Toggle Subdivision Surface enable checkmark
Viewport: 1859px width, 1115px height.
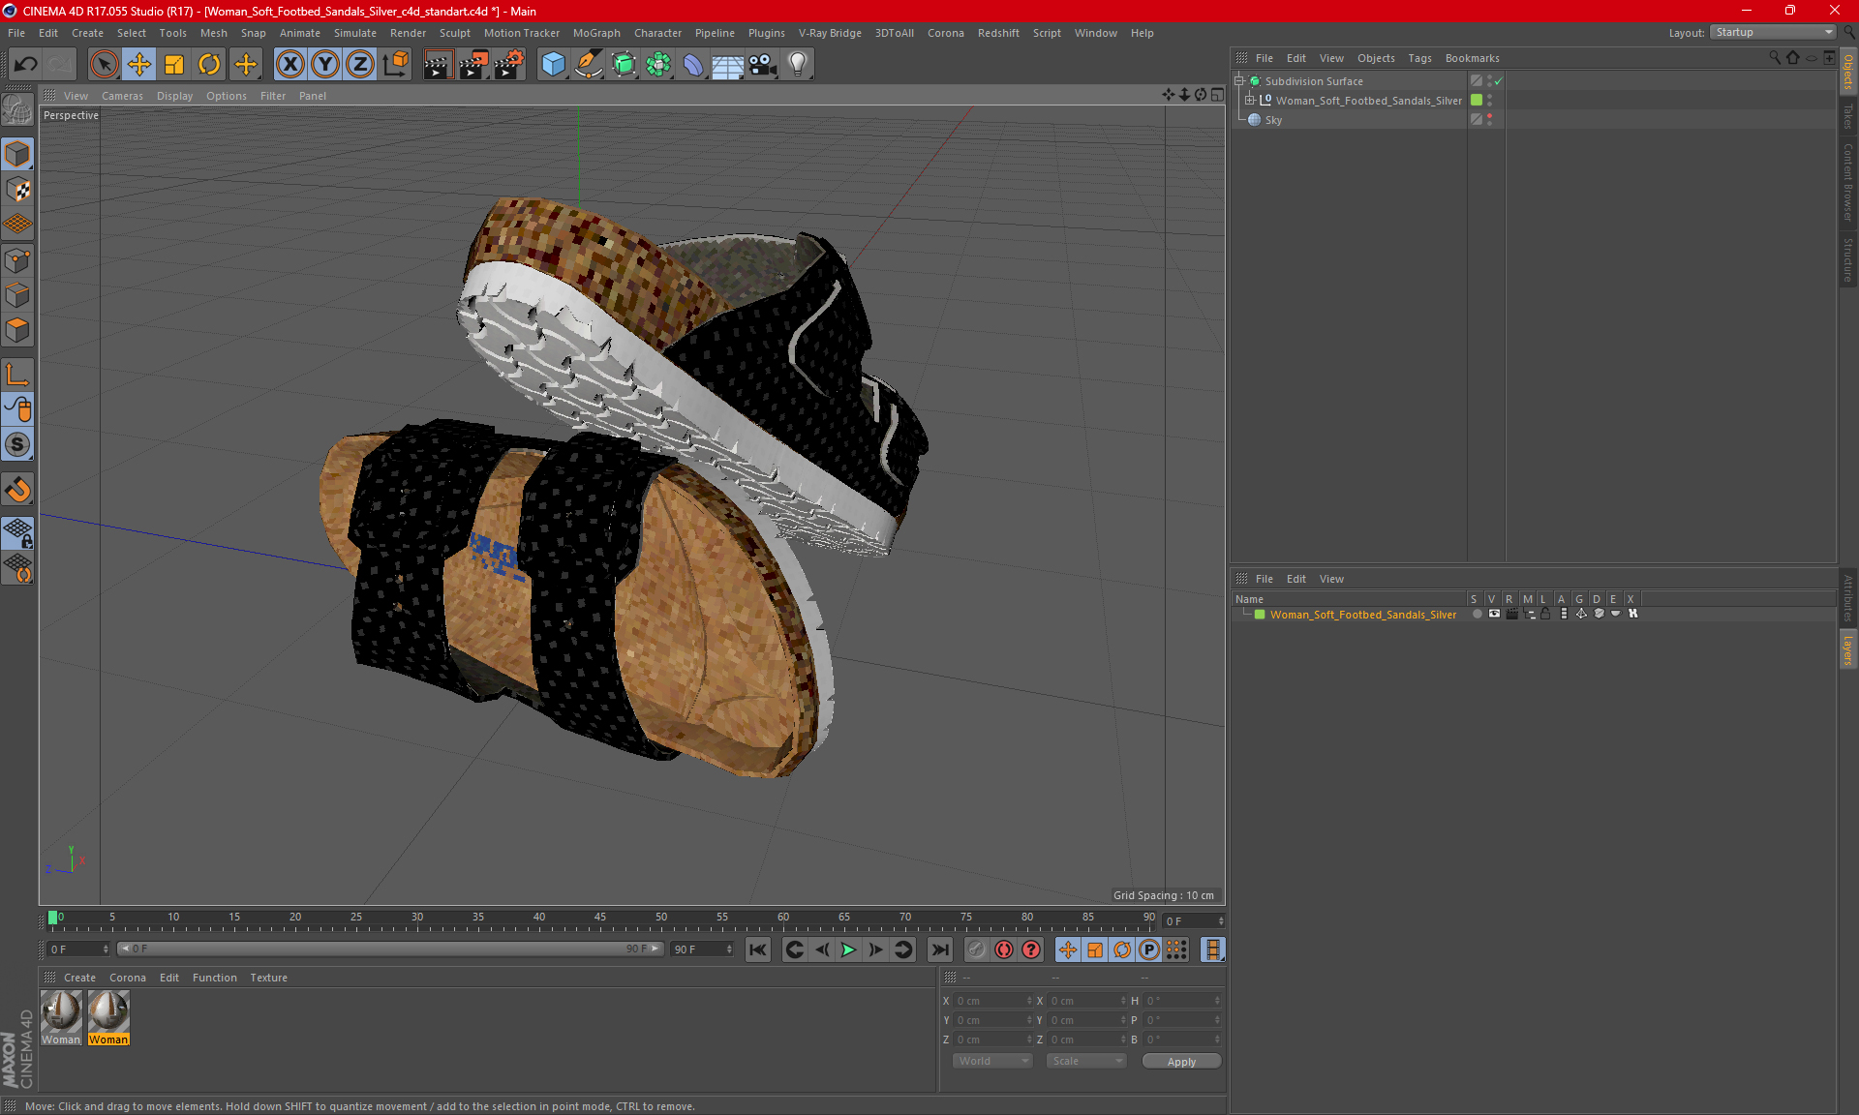(1499, 81)
